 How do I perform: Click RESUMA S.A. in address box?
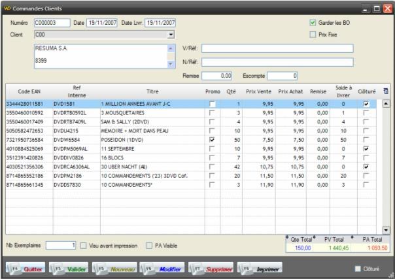click(x=51, y=48)
